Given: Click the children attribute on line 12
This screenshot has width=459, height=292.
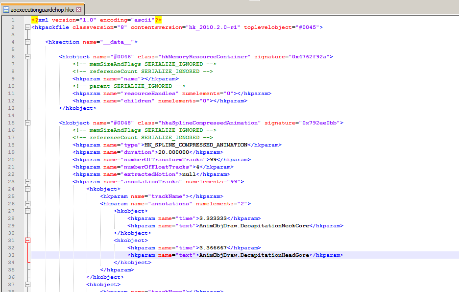Looking at the screenshot, I should [138, 101].
